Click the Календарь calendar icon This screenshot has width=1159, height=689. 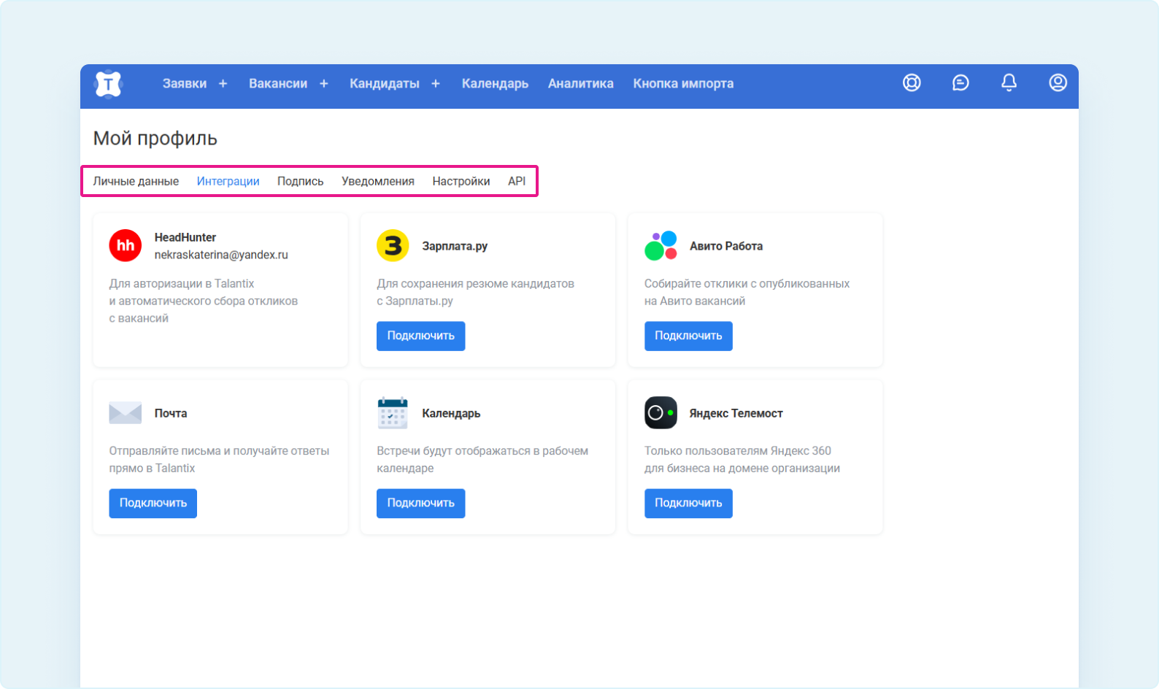click(393, 412)
